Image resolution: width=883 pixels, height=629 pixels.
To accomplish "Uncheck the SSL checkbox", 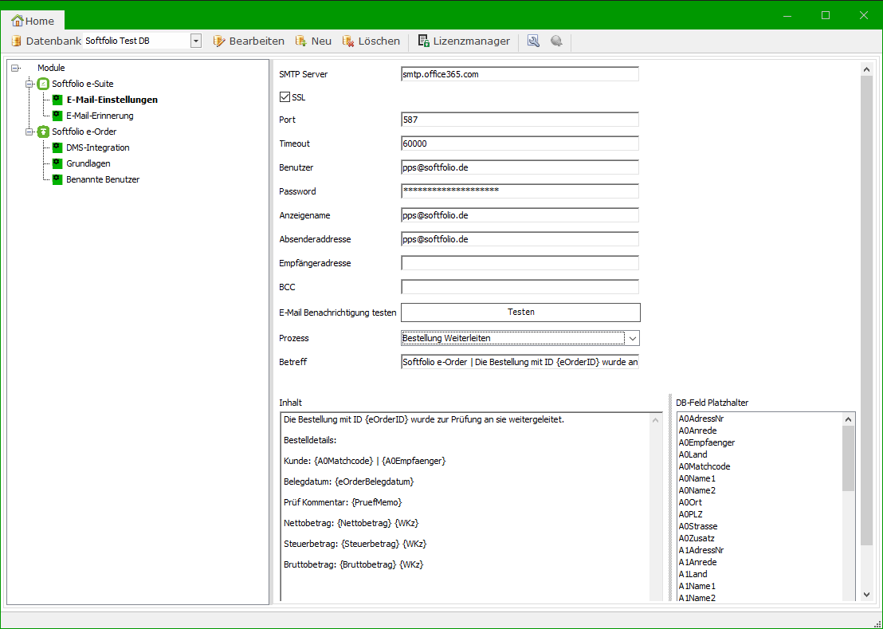I will click(x=285, y=97).
